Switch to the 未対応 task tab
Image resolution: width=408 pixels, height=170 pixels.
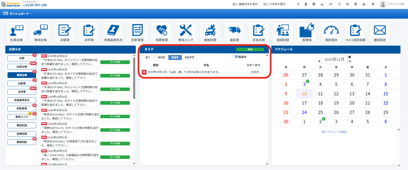tap(161, 57)
